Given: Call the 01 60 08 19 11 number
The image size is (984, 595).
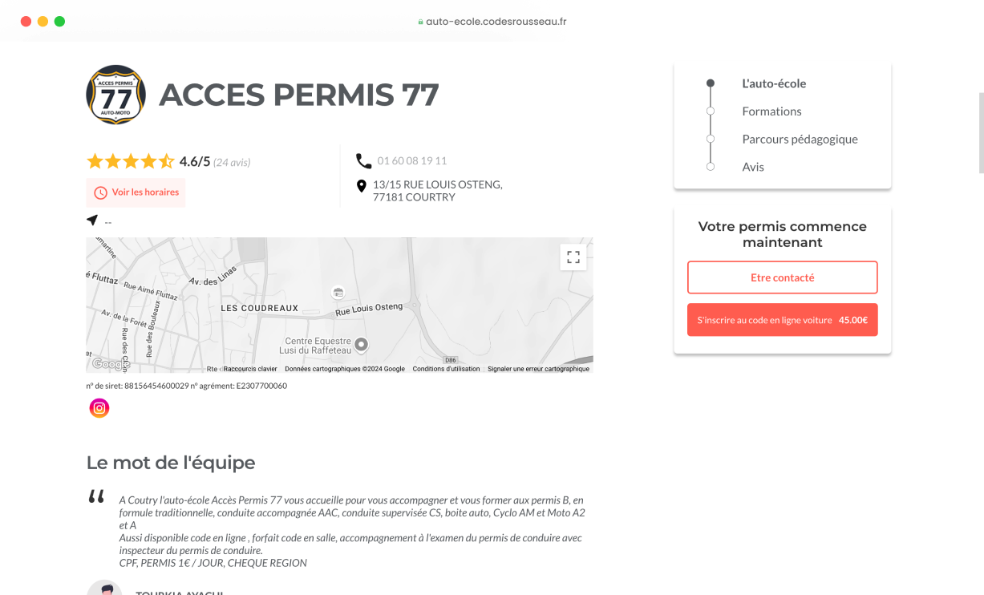Looking at the screenshot, I should click(412, 161).
